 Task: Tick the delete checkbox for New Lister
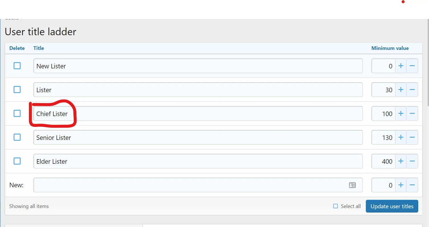pos(17,66)
